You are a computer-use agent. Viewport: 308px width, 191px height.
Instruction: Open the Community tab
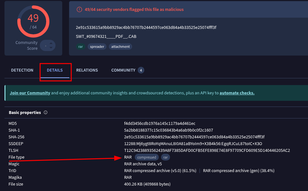tap(123, 70)
